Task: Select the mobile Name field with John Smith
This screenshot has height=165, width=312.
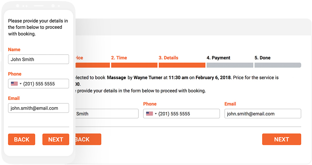Action: point(38,59)
